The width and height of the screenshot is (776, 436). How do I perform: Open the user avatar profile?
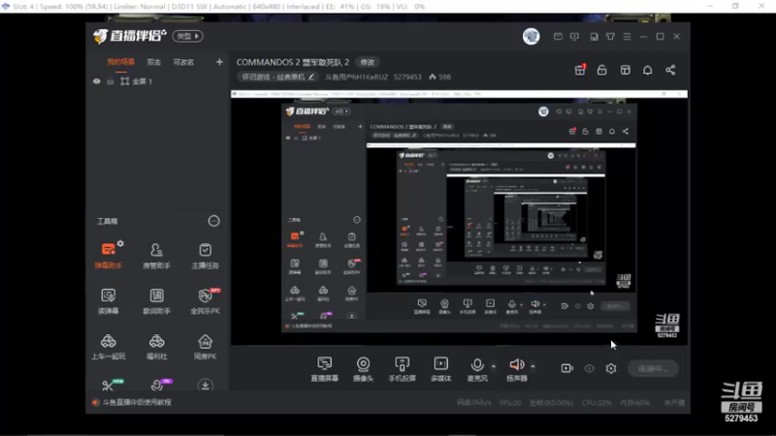pyautogui.click(x=531, y=36)
